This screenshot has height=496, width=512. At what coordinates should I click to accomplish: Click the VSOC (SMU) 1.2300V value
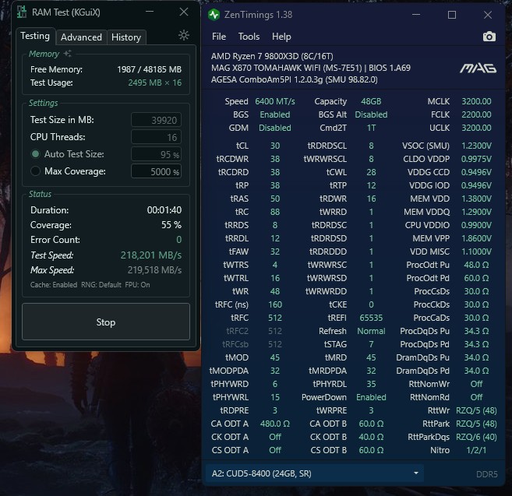pyautogui.click(x=476, y=146)
